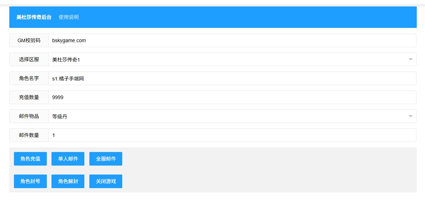
Task: Click the 角色解封 button
Action: click(x=68, y=181)
